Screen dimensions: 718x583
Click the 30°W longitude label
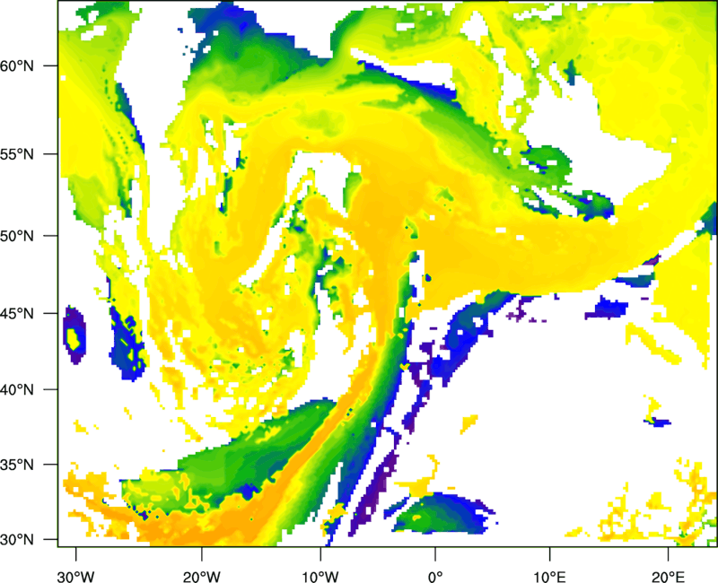(76, 577)
